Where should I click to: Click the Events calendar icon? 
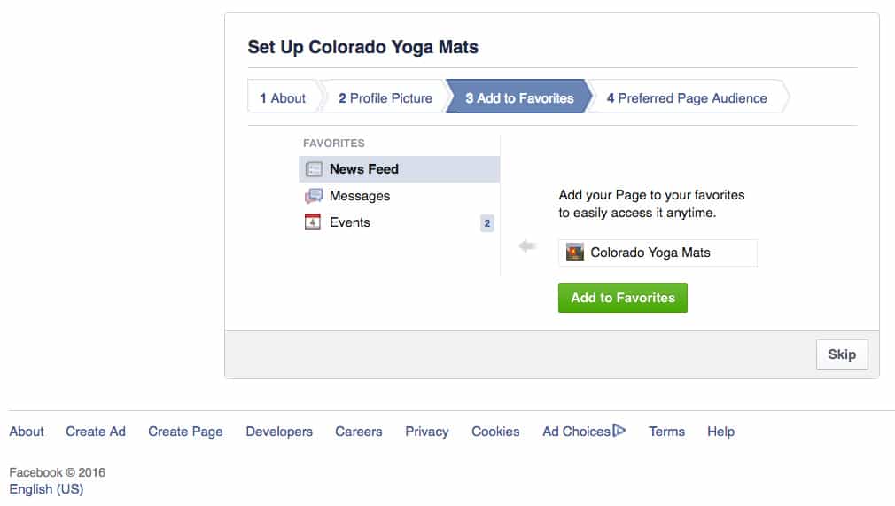313,222
